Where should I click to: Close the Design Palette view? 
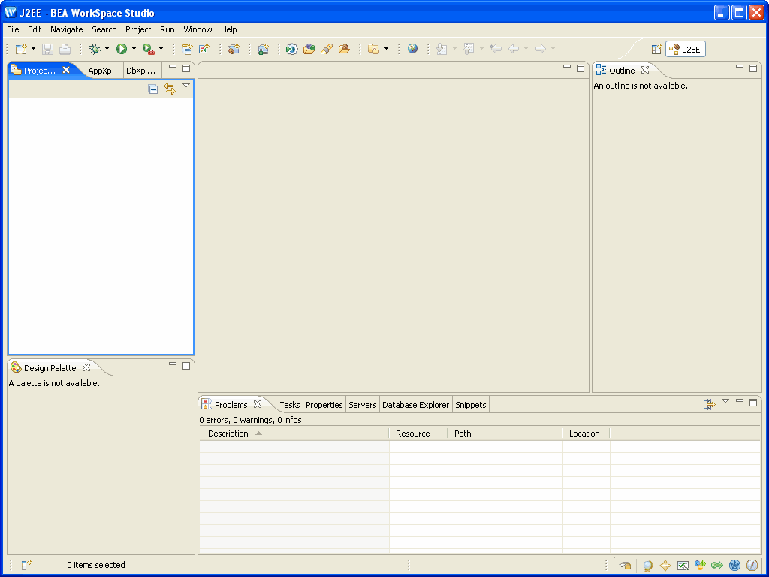pos(86,367)
